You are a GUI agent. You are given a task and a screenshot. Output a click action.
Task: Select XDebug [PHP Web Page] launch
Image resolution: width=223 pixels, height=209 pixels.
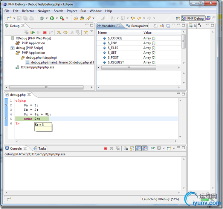(34, 38)
